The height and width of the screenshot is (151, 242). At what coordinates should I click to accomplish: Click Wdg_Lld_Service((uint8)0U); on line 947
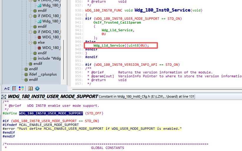coord(121,45)
